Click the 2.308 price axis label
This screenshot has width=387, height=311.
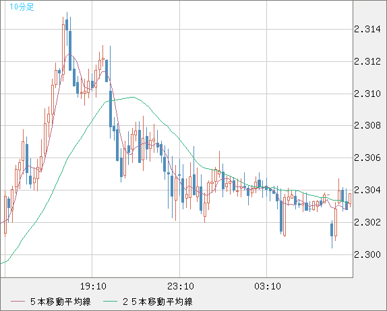point(367,126)
